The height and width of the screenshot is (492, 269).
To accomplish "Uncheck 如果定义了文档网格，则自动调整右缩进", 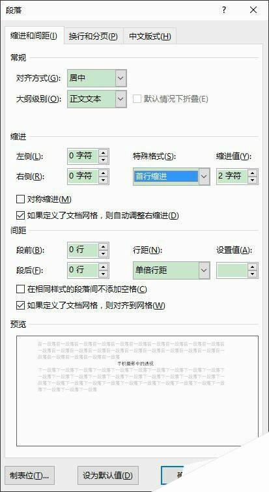I will [x=20, y=216].
